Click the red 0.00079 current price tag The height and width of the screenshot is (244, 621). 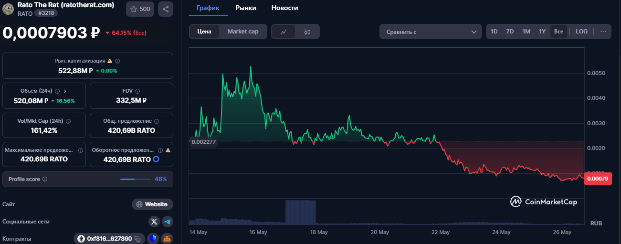pyautogui.click(x=598, y=179)
